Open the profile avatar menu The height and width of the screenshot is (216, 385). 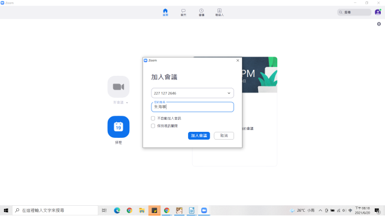click(x=378, y=12)
